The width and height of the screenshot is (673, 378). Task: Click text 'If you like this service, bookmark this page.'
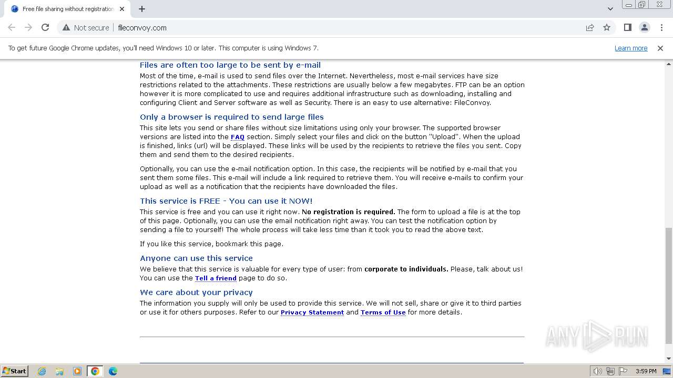[x=211, y=244]
